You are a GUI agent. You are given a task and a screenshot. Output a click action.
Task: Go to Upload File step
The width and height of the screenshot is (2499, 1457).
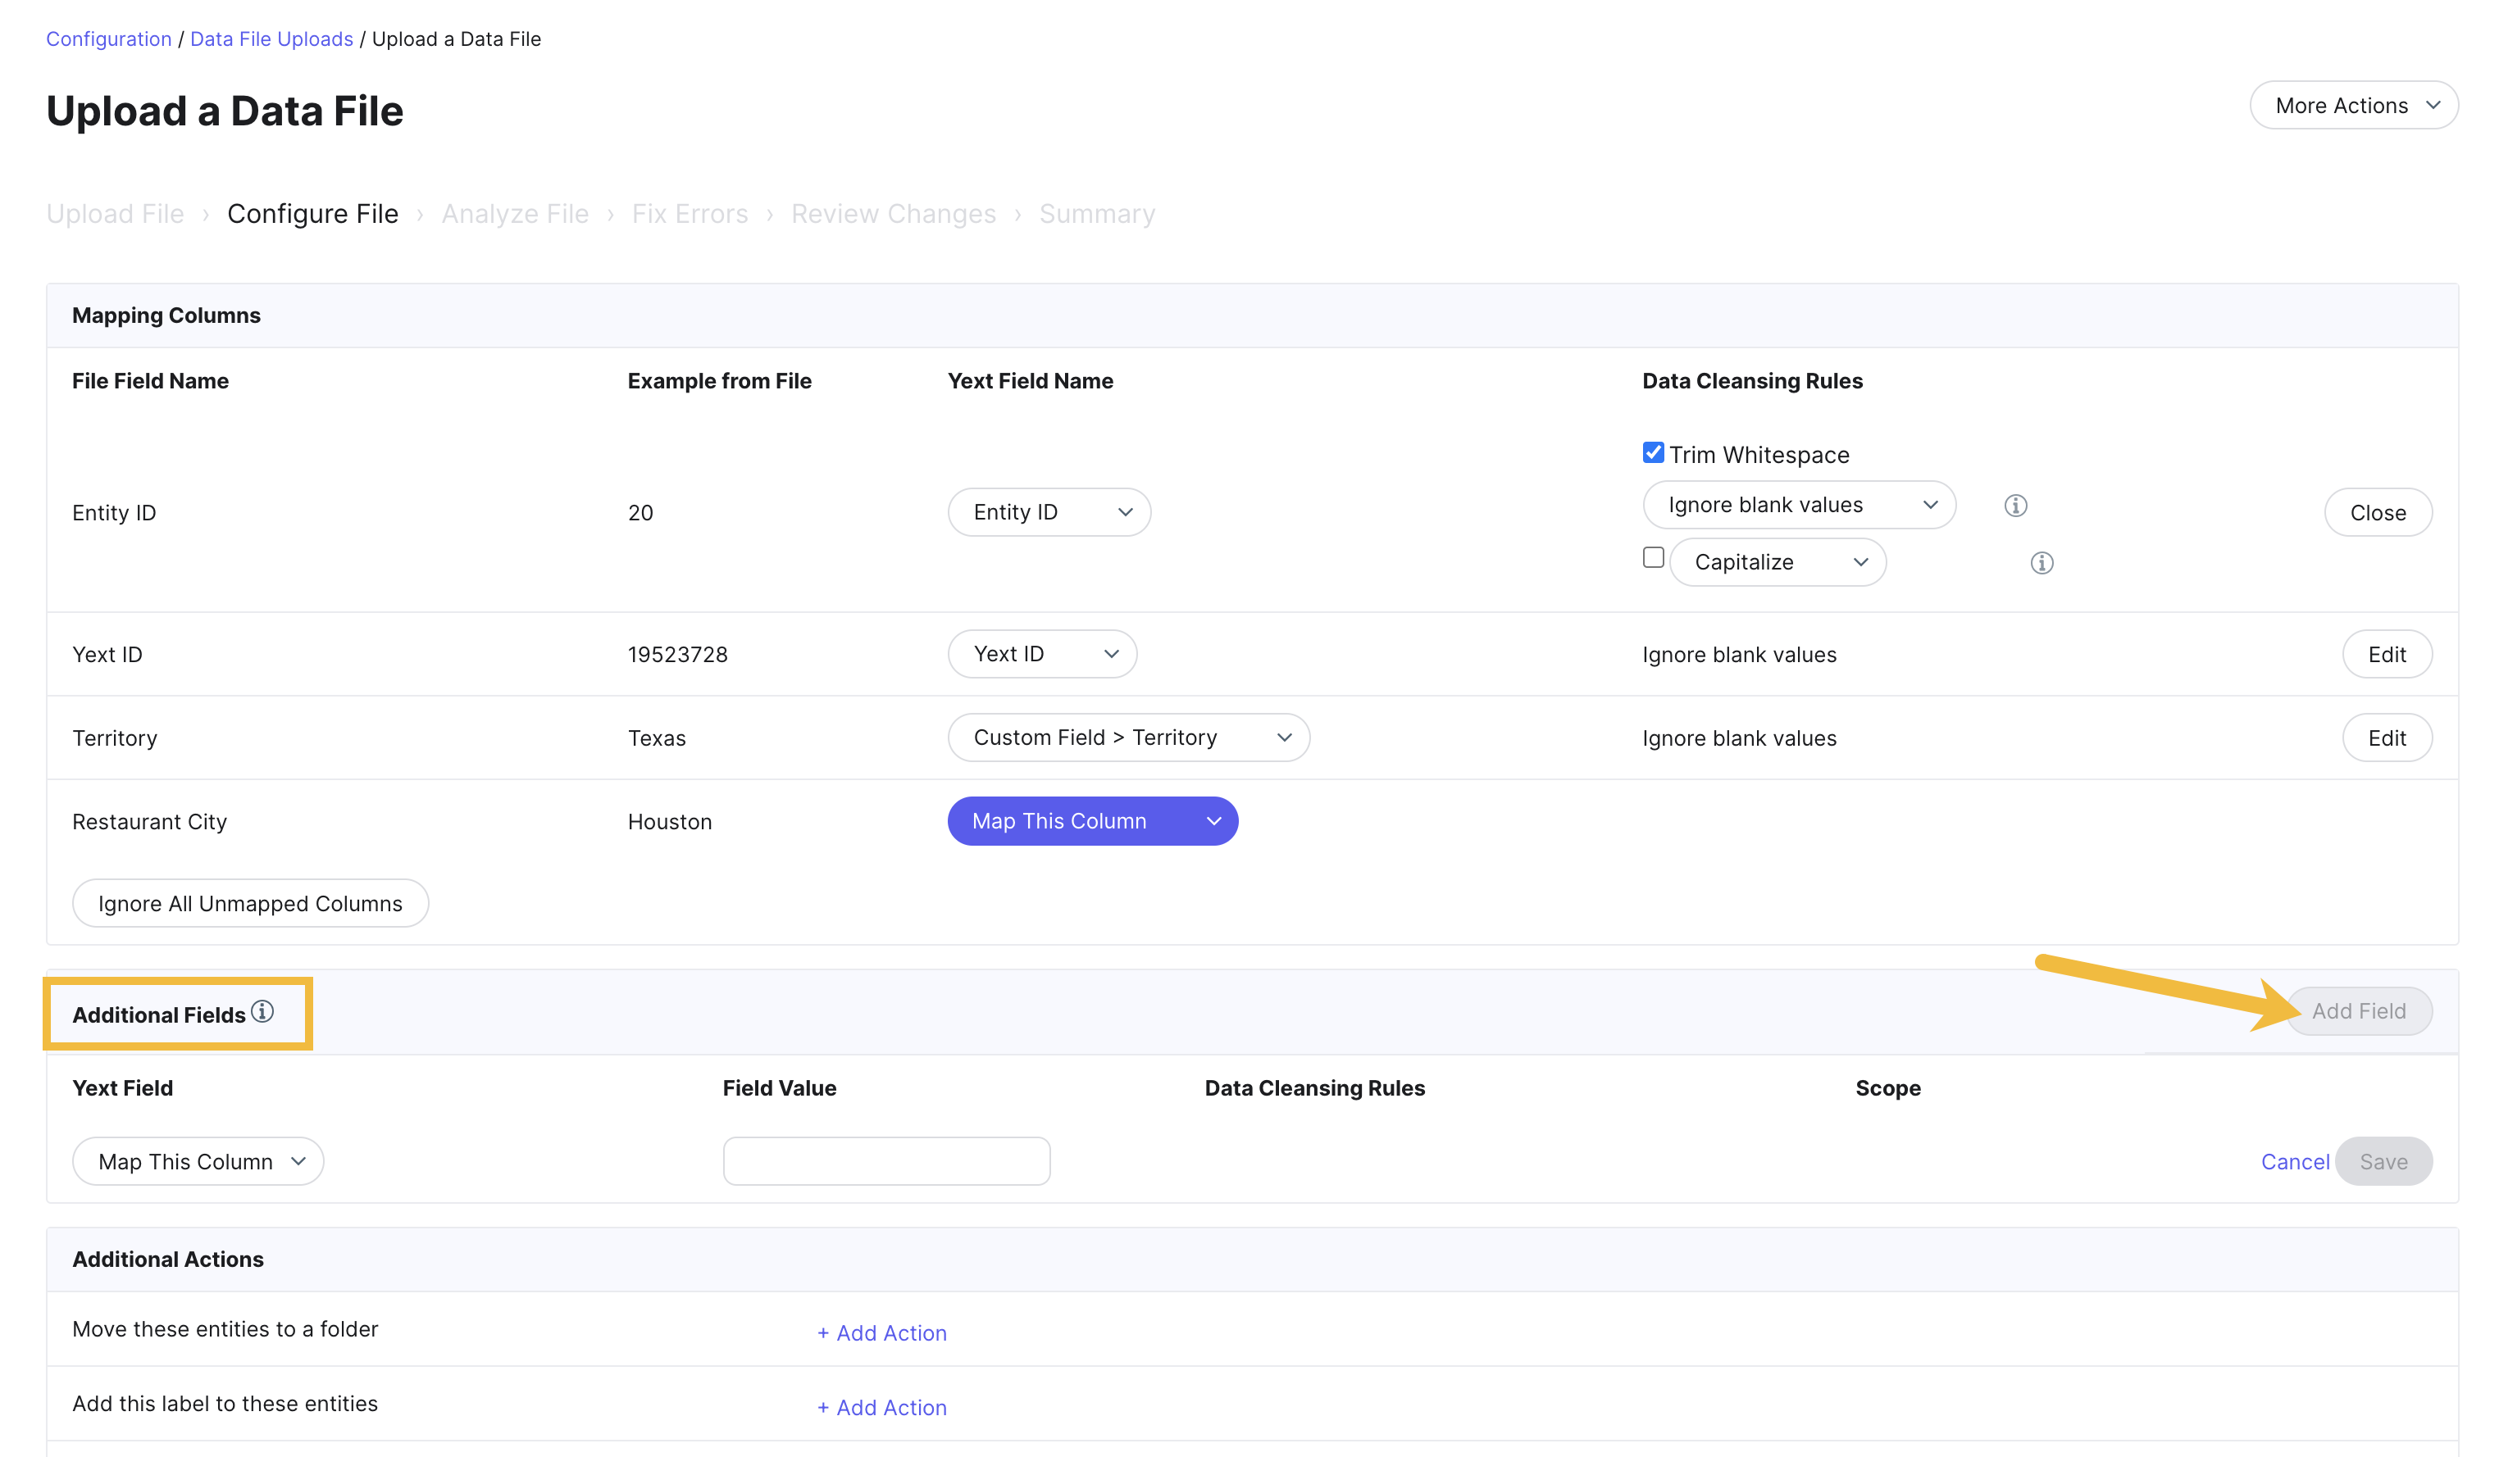115,214
